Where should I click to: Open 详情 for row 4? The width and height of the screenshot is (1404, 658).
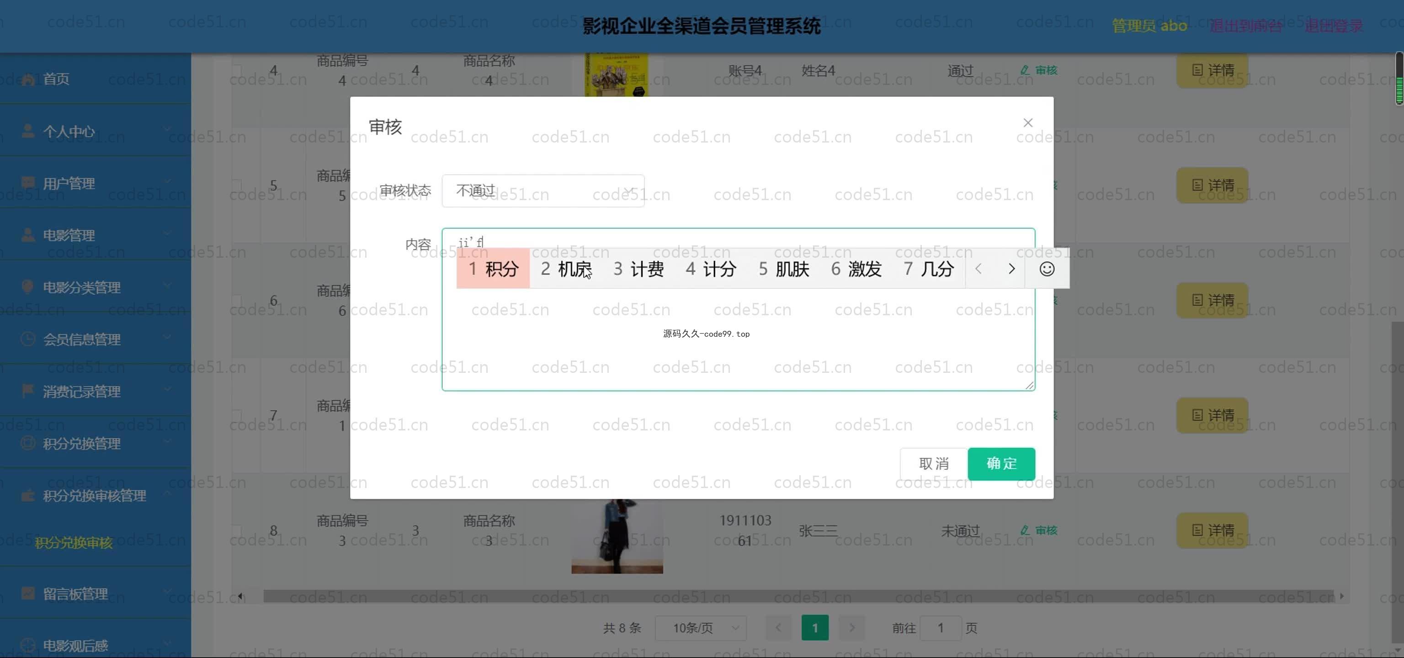tap(1212, 70)
